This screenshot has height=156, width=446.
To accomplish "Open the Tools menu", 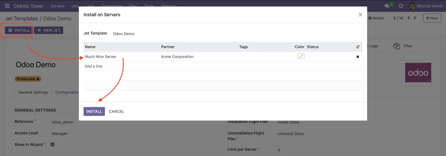I will click(149, 6).
